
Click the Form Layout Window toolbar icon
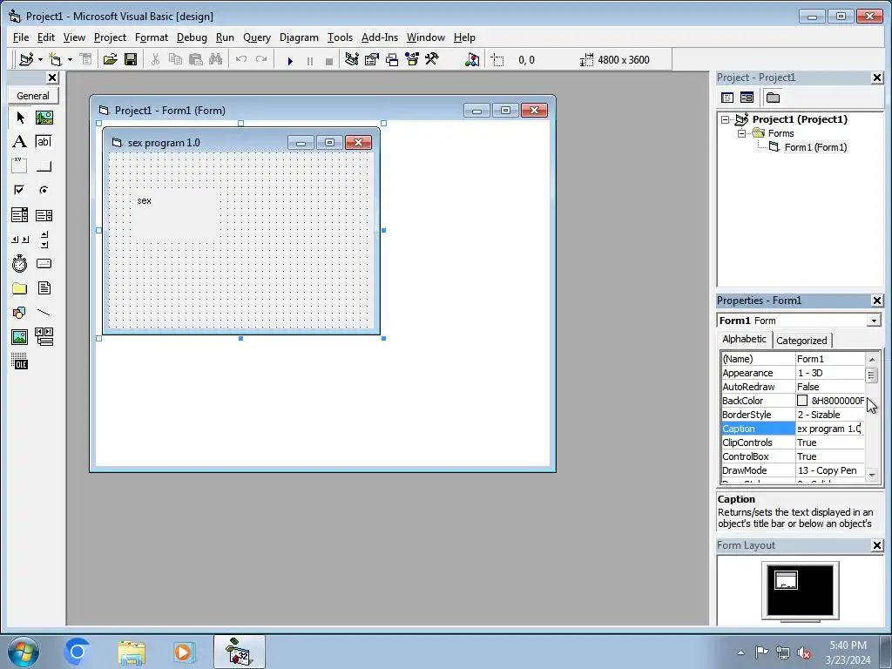[392, 60]
